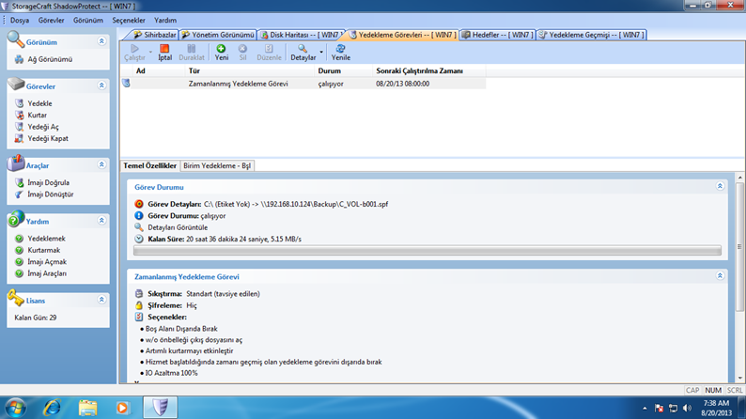Viewport: 746px width, 419px height.
Task: Click the ShadowProtect taskbar icon
Action: (x=161, y=408)
